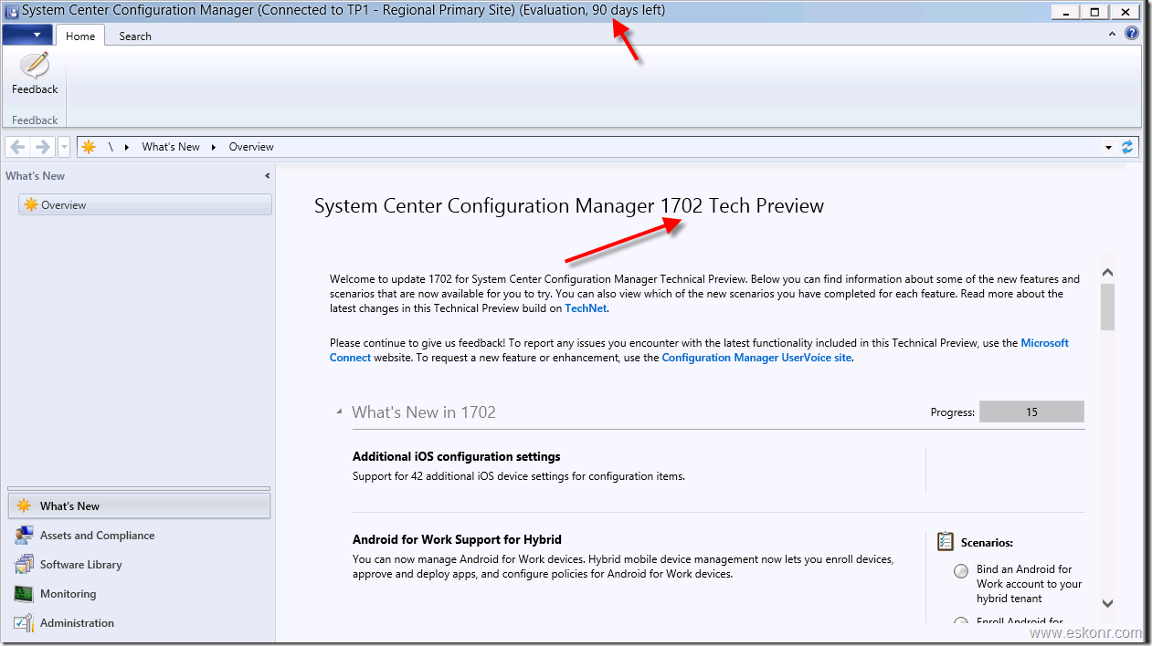This screenshot has height=646, width=1152.
Task: Click the Back navigation arrow
Action: [x=18, y=147]
